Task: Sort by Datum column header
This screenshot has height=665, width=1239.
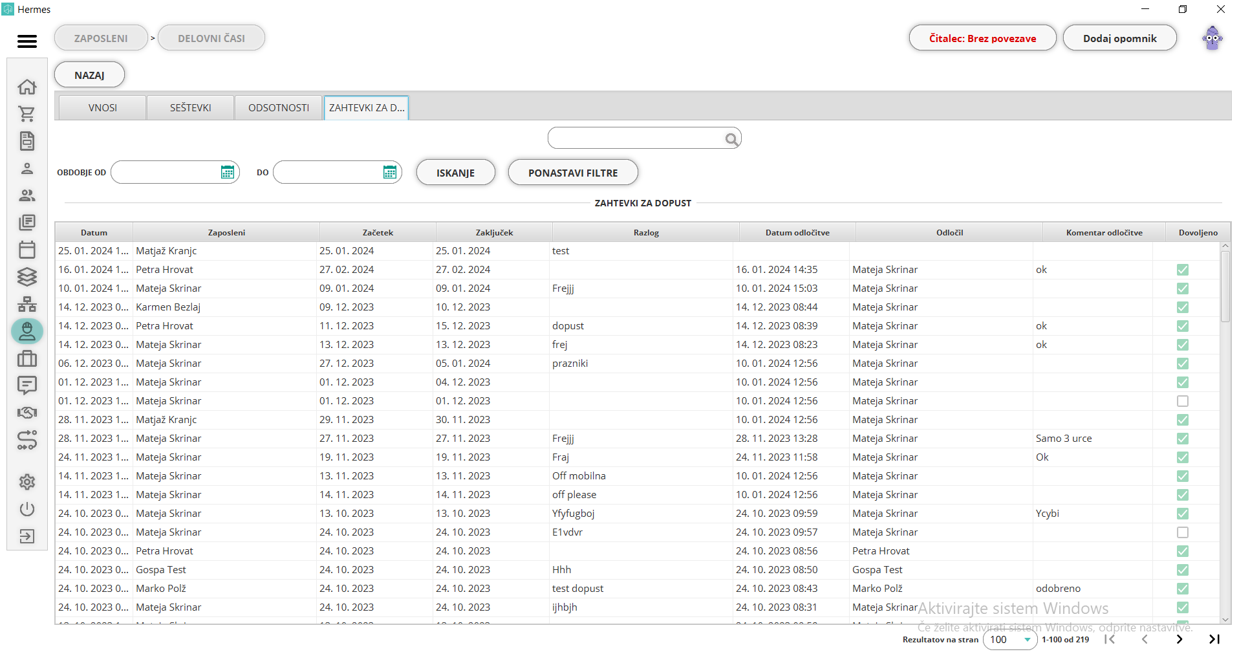Action: coord(94,232)
